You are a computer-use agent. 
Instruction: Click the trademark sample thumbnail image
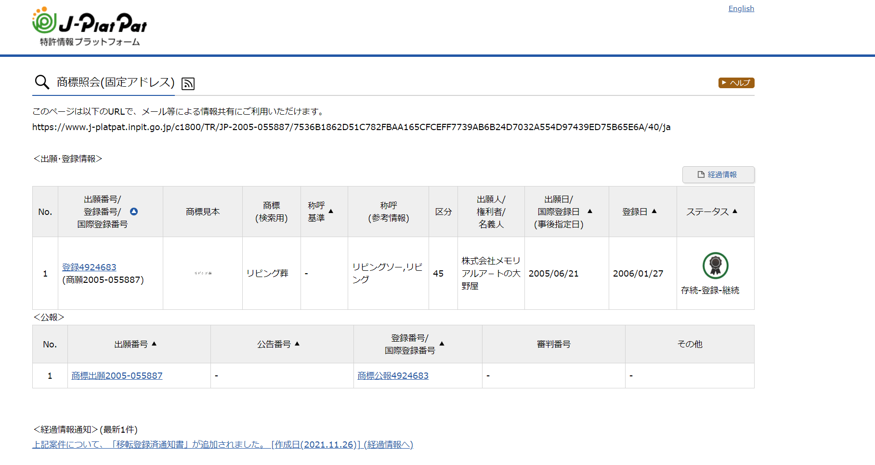tap(203, 273)
